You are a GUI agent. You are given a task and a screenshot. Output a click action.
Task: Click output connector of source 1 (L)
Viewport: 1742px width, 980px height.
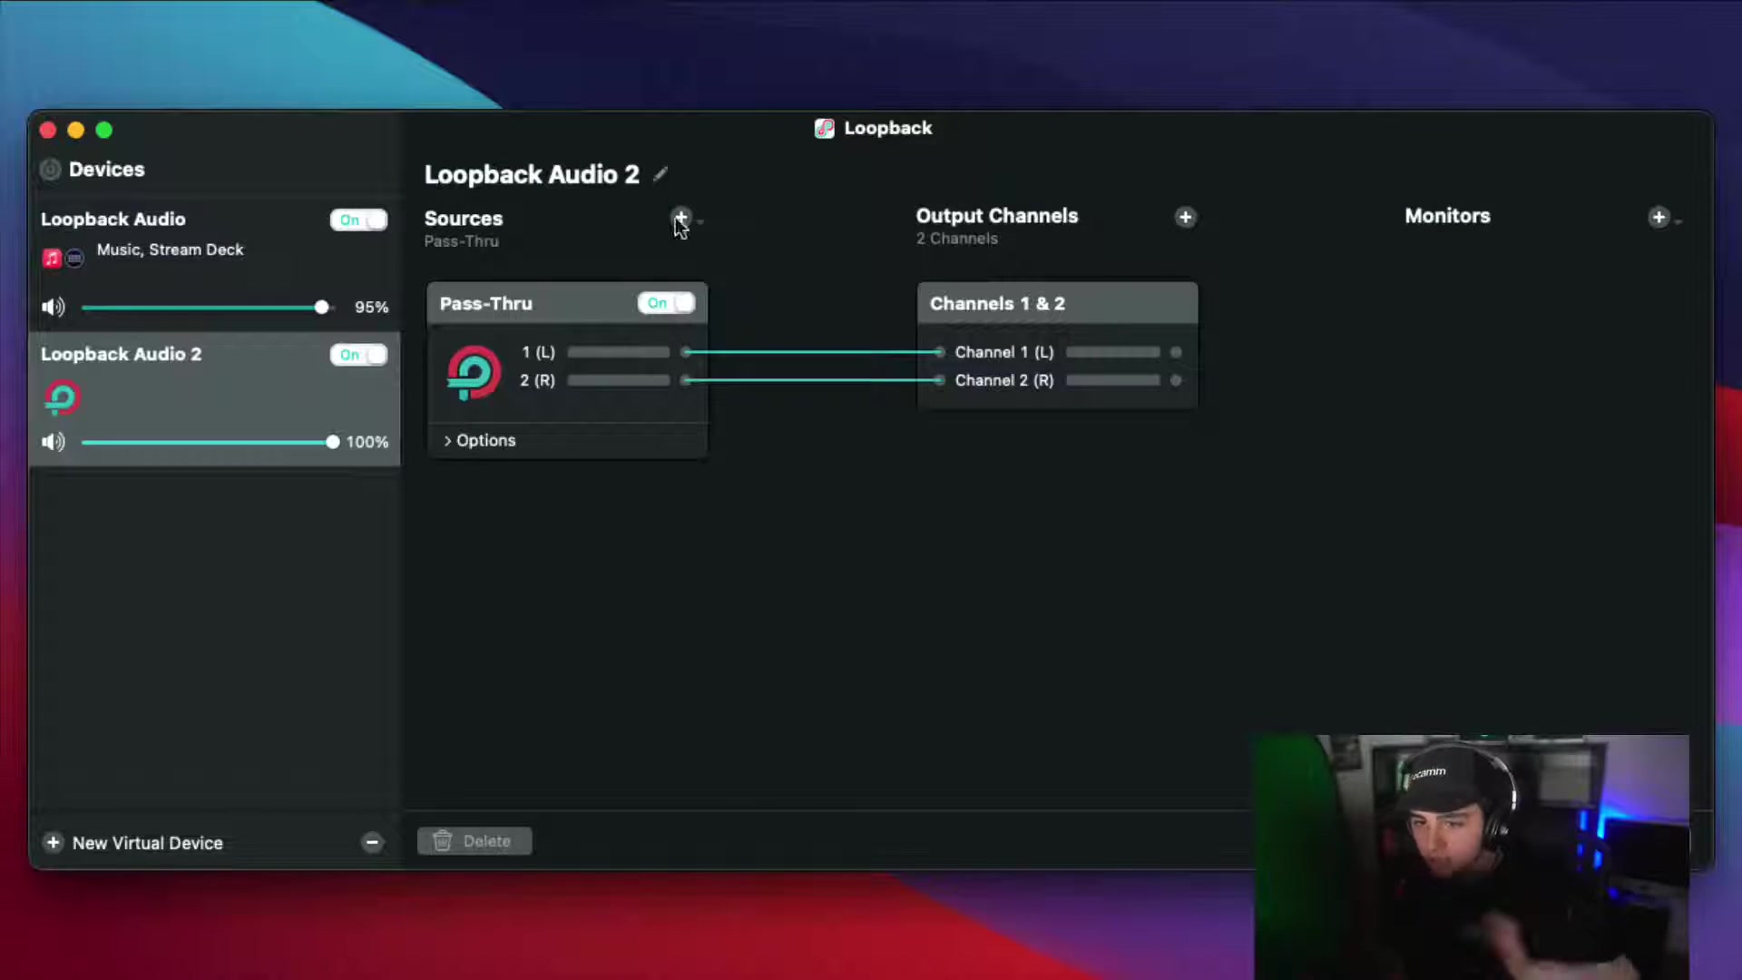(x=686, y=352)
